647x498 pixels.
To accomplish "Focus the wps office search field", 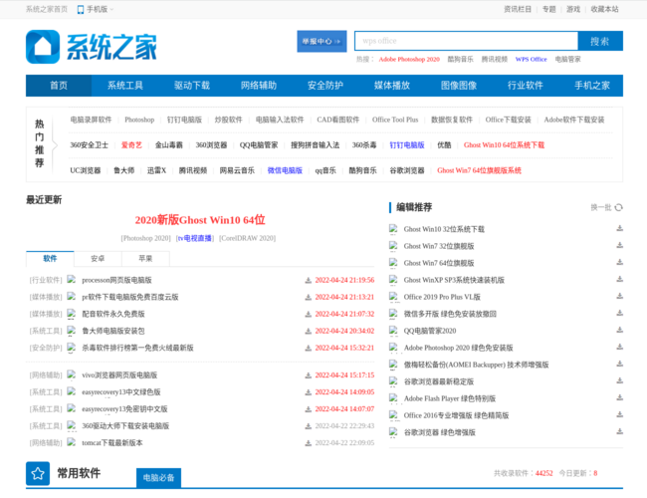I will pos(466,41).
